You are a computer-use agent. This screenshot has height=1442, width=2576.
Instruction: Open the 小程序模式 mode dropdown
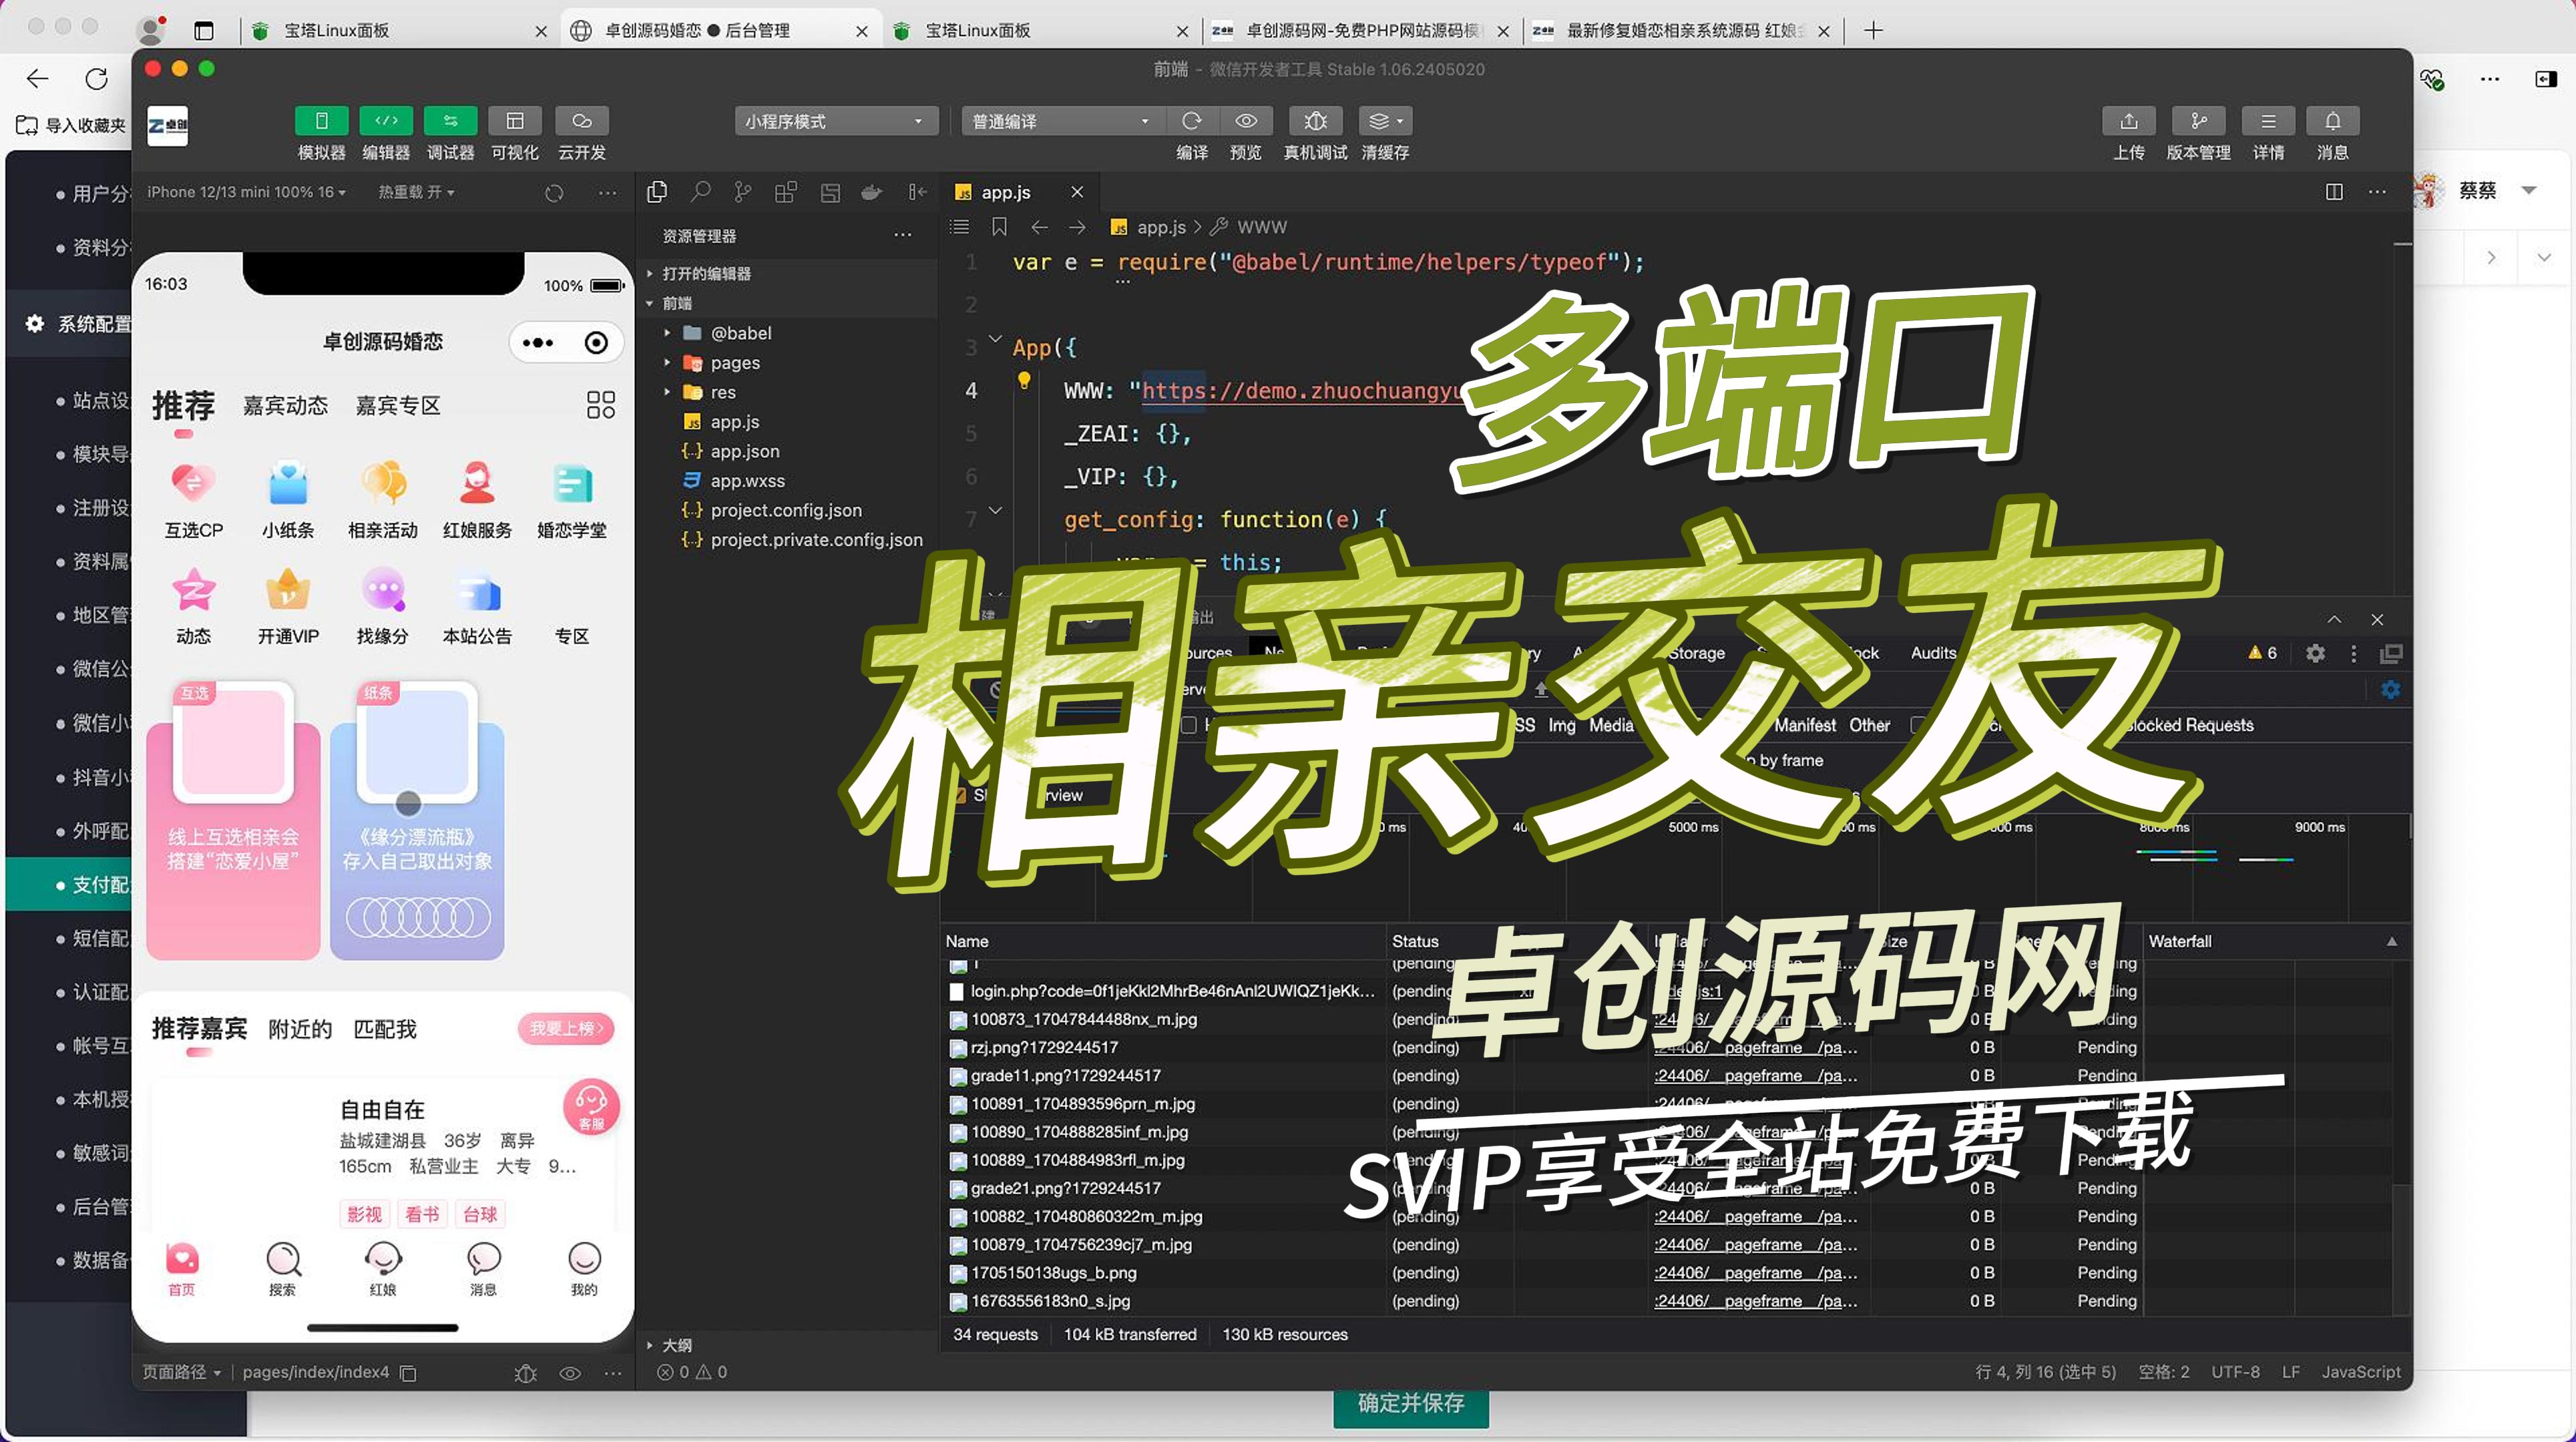836,121
